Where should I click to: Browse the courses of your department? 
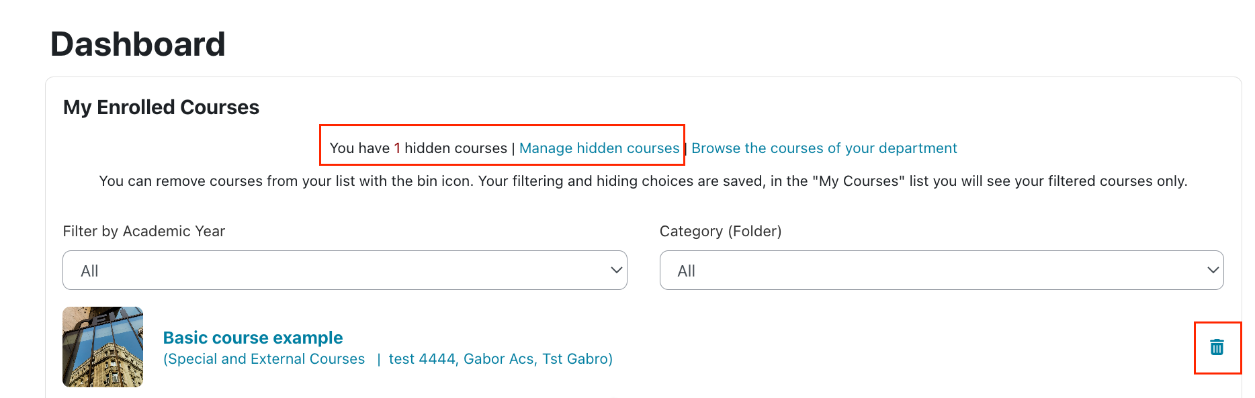pos(824,148)
